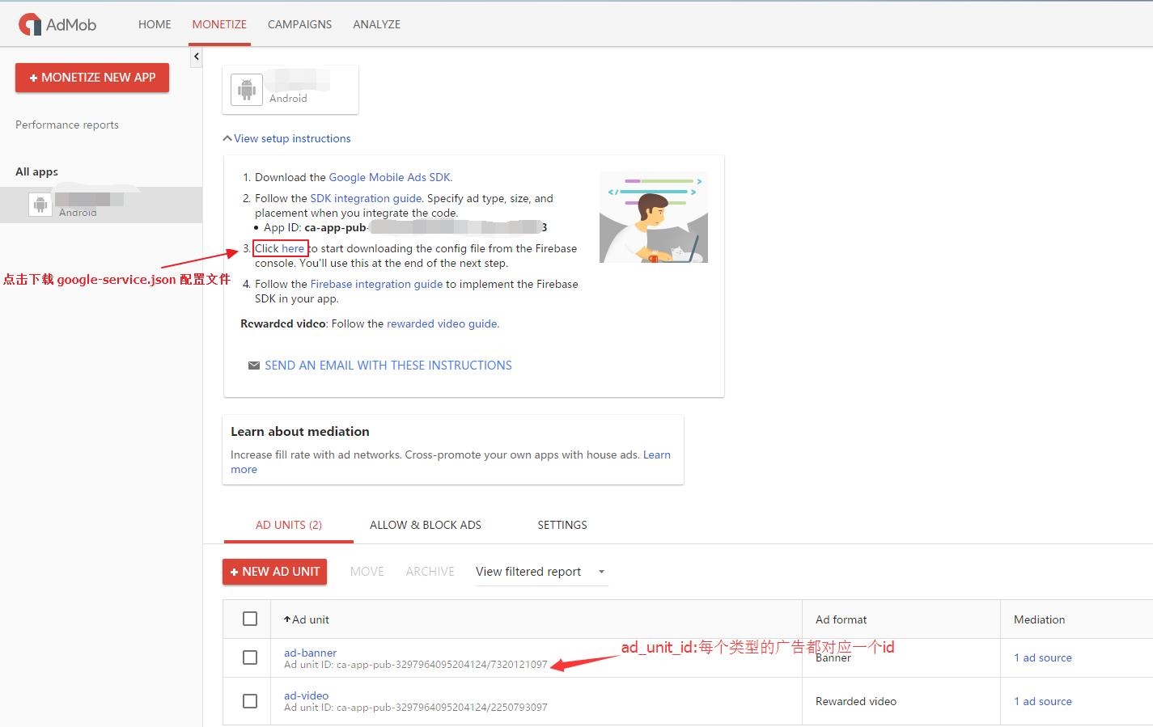
Task: Click the AdMob logo
Action: [x=57, y=24]
